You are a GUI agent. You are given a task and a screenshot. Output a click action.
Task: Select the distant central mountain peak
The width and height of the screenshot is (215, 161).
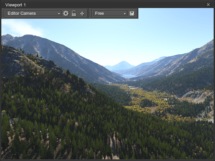coord(123,64)
